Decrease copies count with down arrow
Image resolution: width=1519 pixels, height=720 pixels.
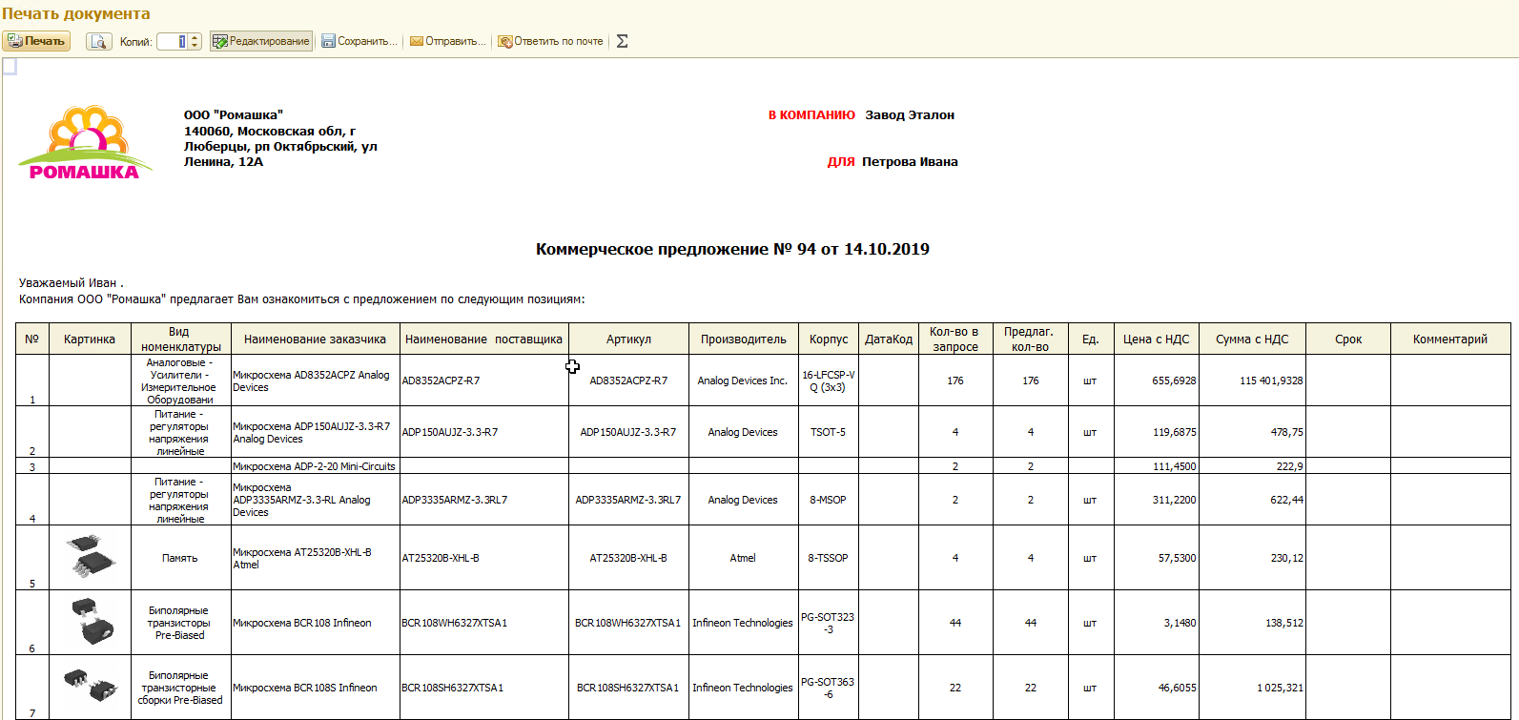click(195, 46)
